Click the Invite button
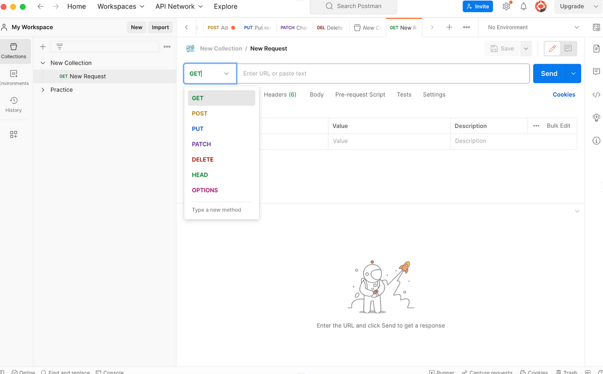The height and width of the screenshot is (374, 603). click(x=478, y=7)
